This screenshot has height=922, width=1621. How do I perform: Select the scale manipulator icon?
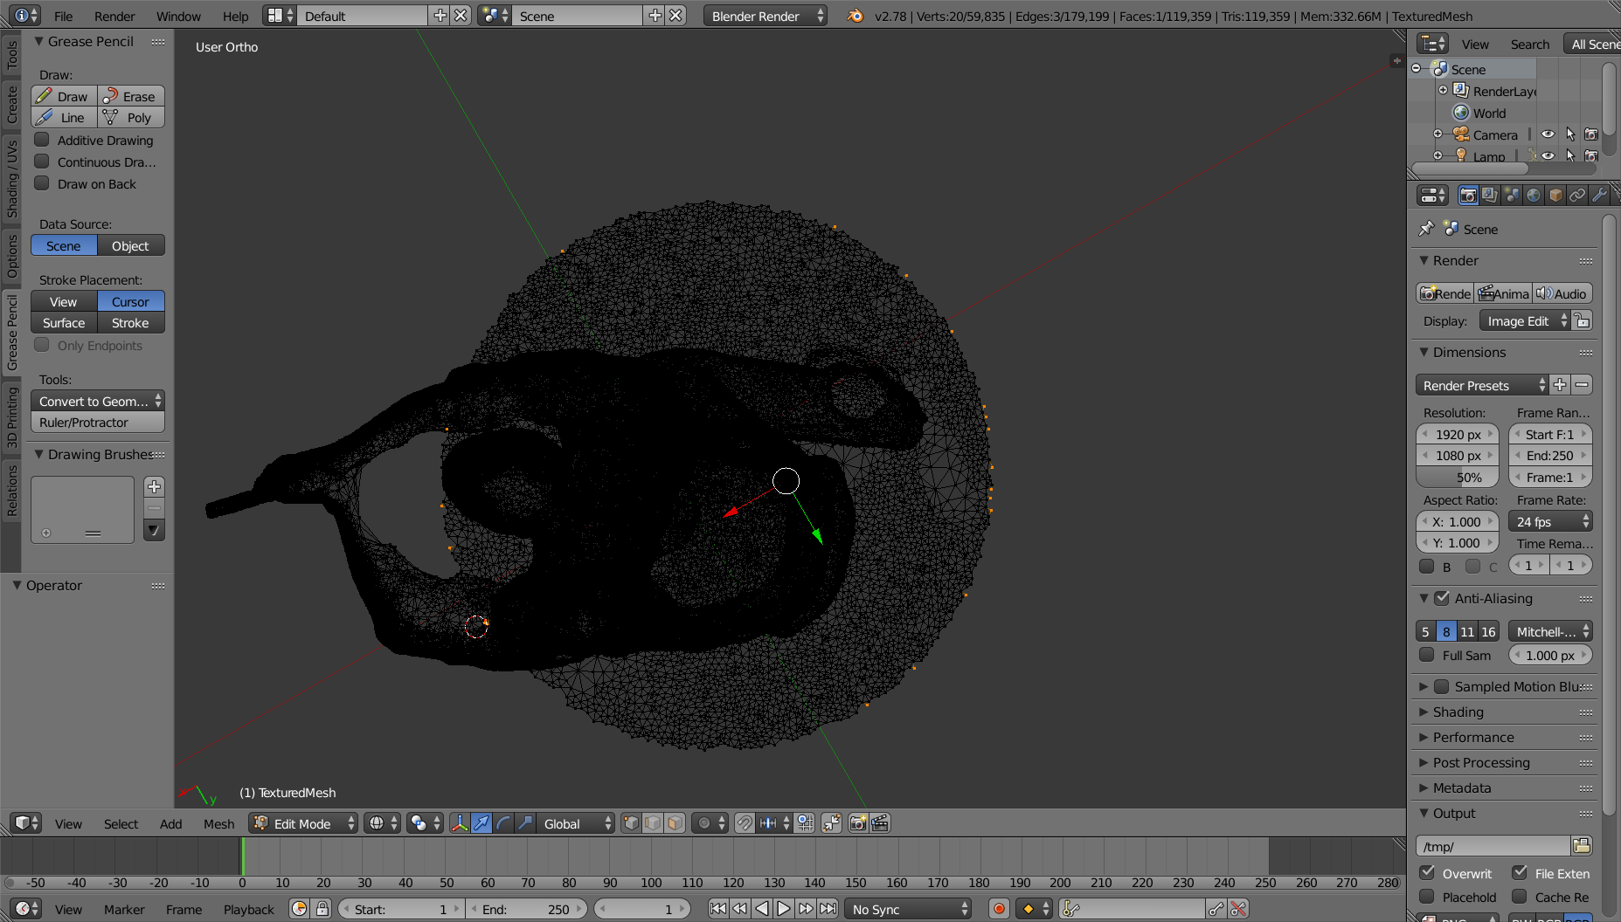[525, 822]
